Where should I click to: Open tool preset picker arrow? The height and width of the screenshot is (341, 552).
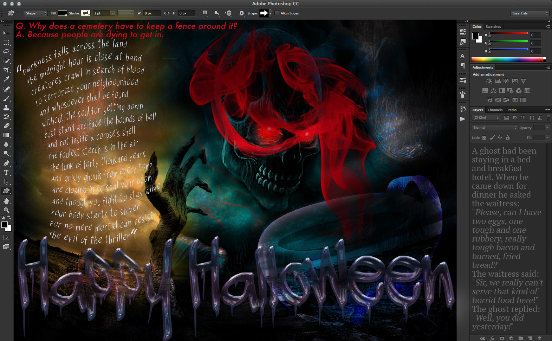coord(18,13)
